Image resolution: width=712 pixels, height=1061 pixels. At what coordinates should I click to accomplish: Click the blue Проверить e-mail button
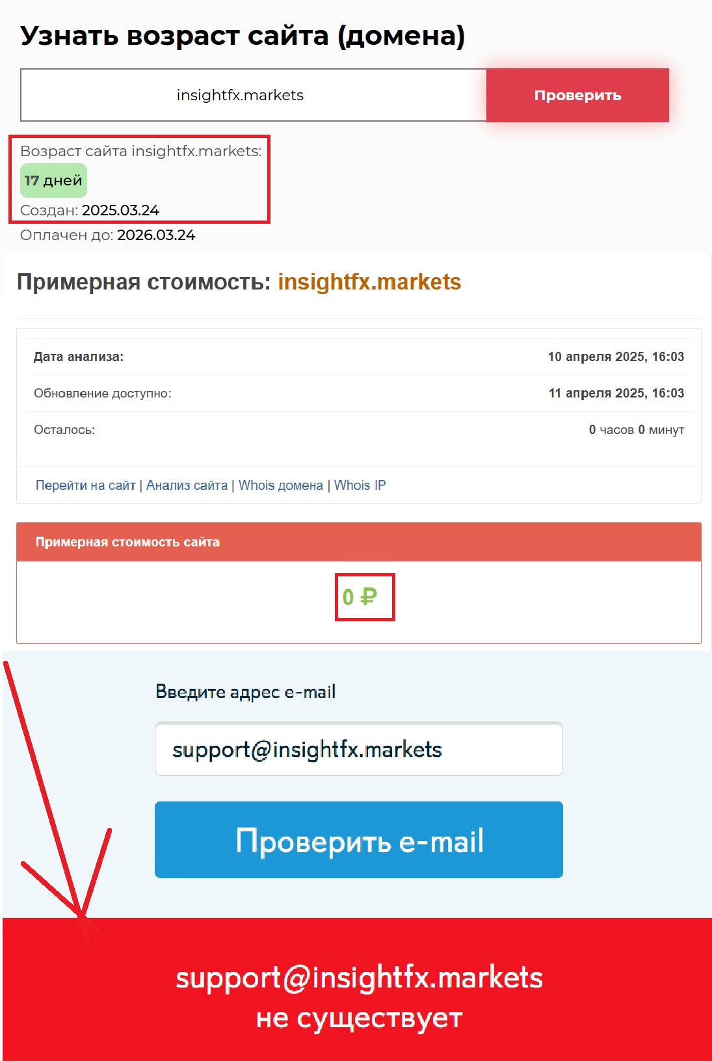pos(359,840)
